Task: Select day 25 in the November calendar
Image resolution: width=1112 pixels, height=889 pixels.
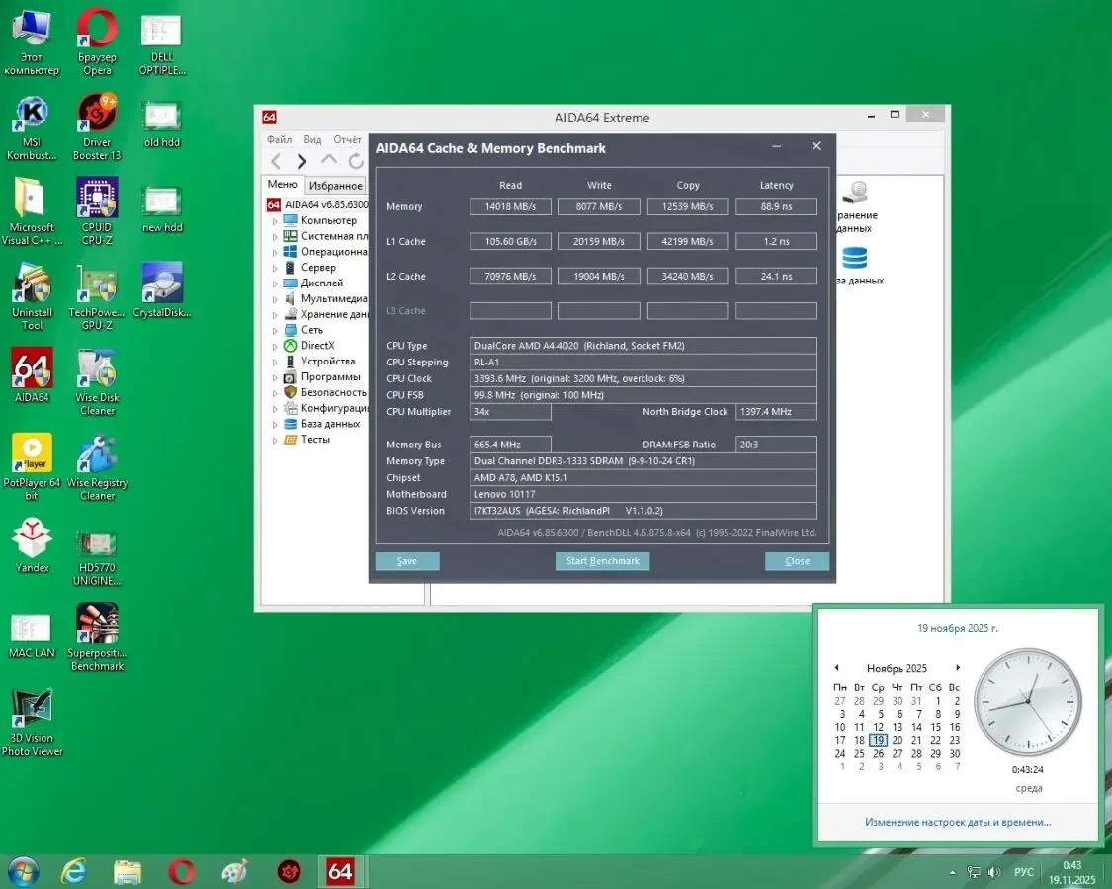Action: [859, 754]
